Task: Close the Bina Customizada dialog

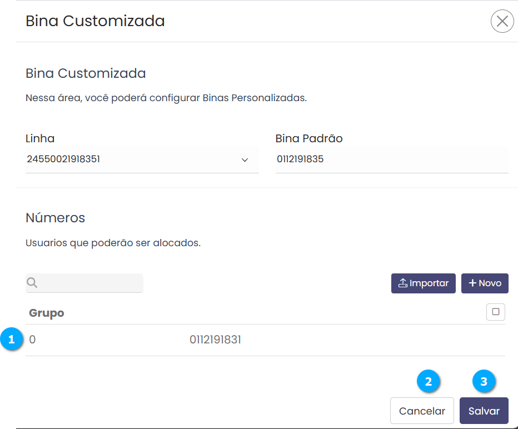Action: (502, 22)
